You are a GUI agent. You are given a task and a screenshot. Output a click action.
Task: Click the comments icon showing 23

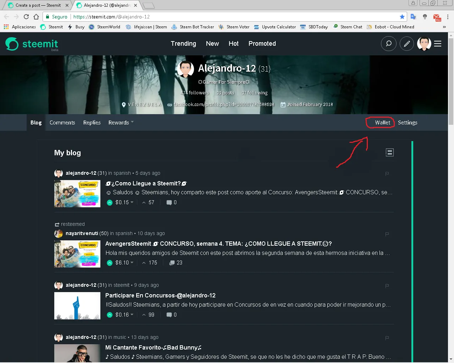[172, 263]
